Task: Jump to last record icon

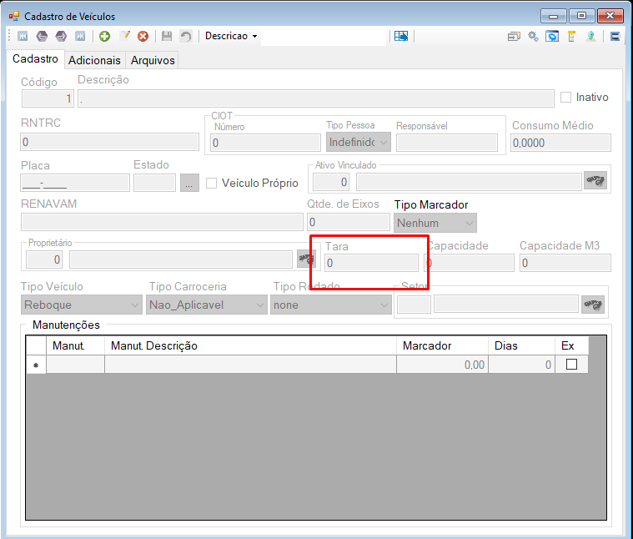Action: coord(80,37)
